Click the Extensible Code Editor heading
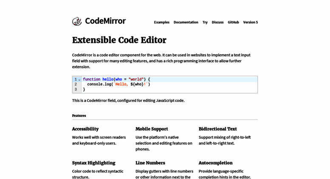Screen dimensions: 330x179 tap(119, 40)
